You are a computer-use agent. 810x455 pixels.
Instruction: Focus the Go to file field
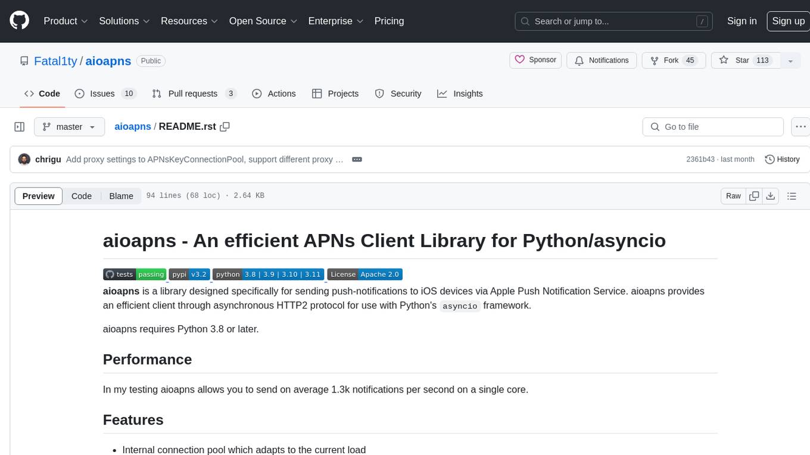coord(713,127)
